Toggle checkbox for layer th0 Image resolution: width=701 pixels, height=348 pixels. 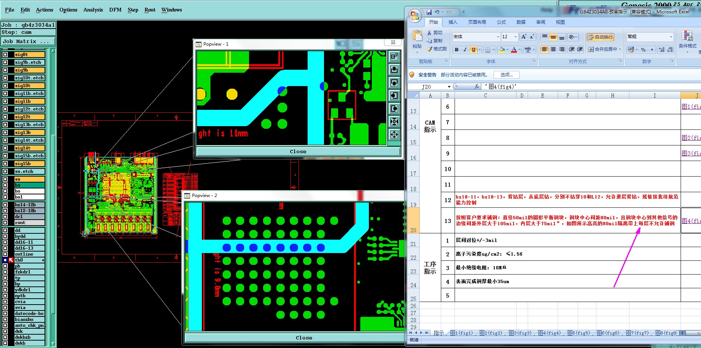click(5, 260)
